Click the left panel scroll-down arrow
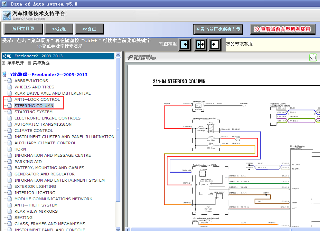This screenshot has width=320, height=231. point(118,229)
